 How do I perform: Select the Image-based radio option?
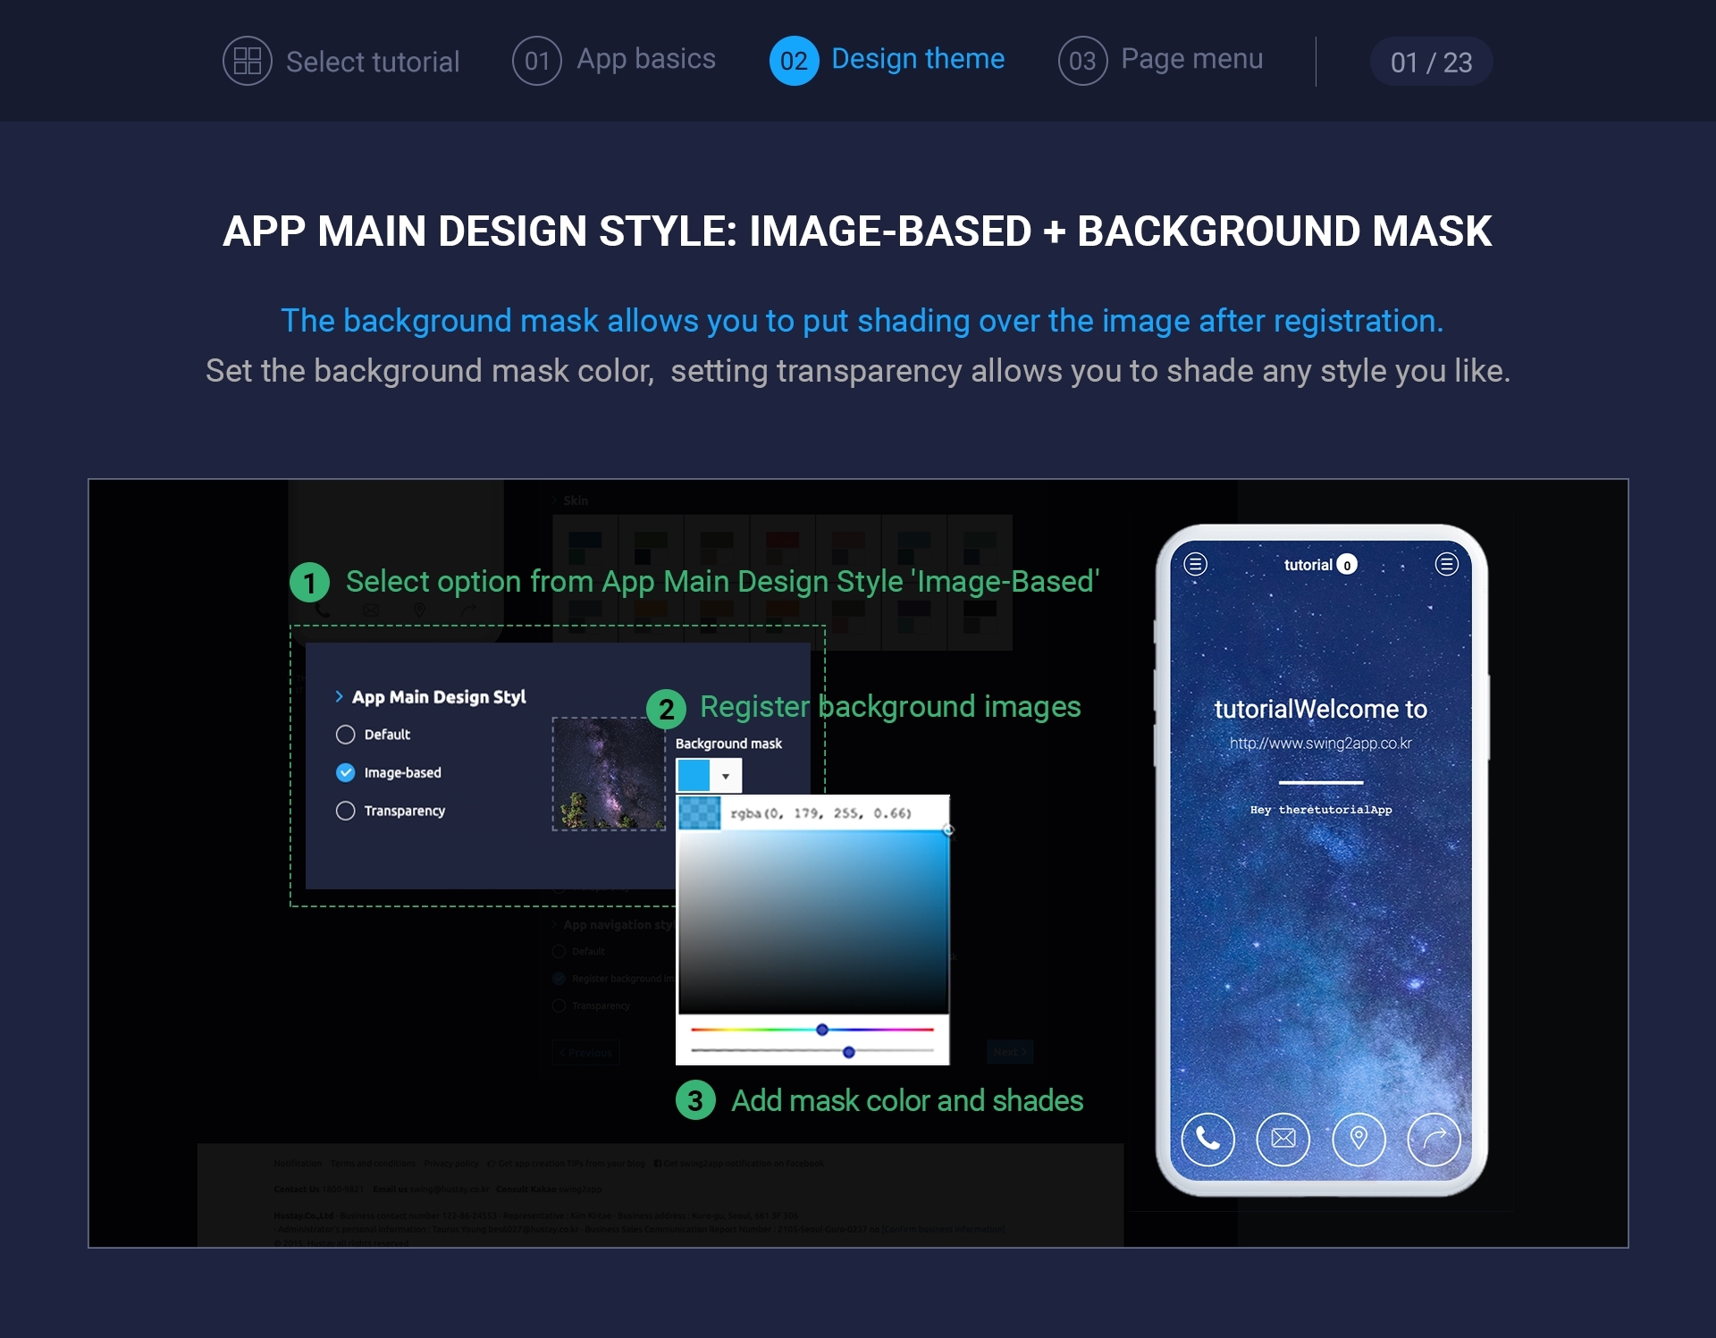(346, 772)
